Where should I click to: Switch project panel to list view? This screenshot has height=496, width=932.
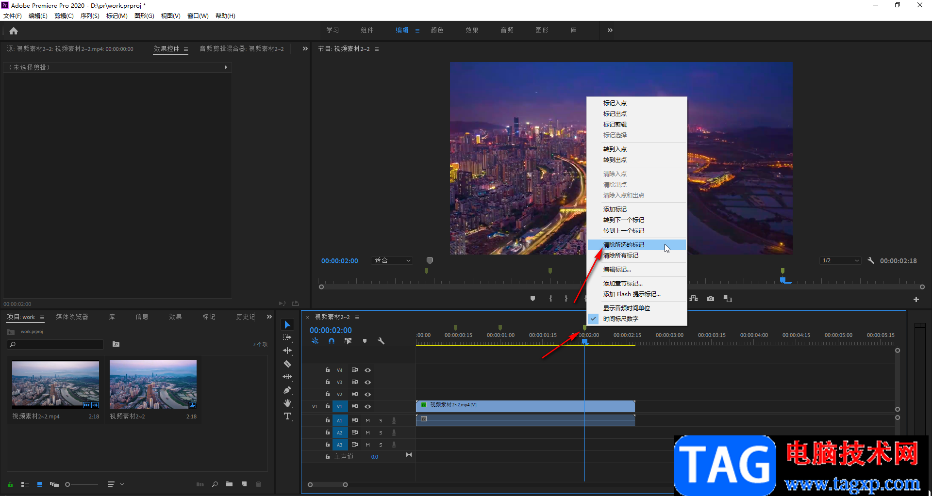tap(25, 484)
